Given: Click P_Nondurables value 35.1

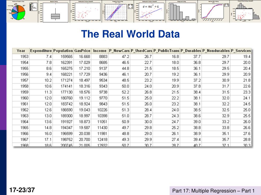Looking at the screenshot, I should tap(226, 134).
